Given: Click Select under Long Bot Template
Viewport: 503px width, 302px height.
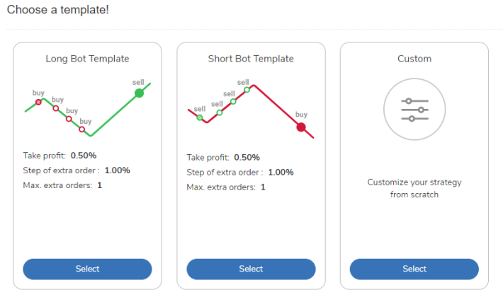Looking at the screenshot, I should click(87, 269).
